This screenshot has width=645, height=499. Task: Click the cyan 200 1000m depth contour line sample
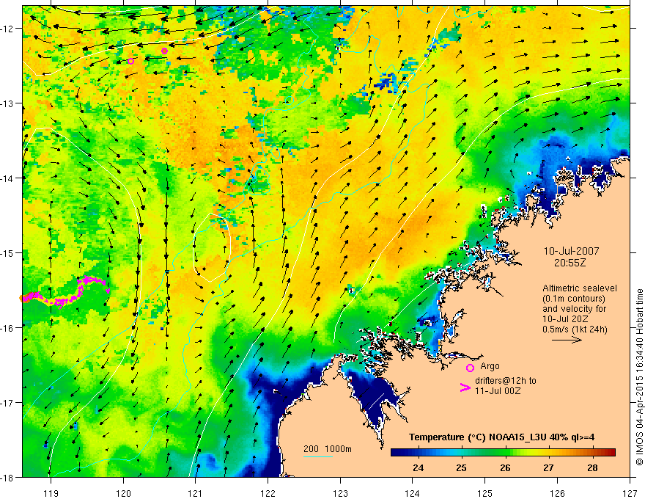coord(318,456)
